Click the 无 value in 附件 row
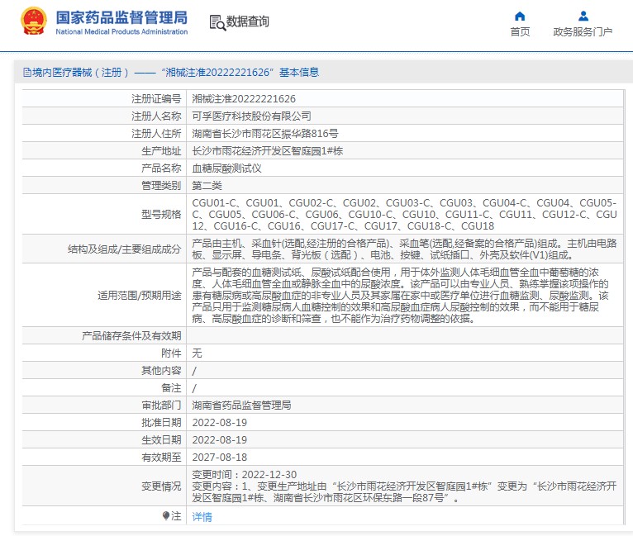The image size is (633, 536). (x=197, y=353)
